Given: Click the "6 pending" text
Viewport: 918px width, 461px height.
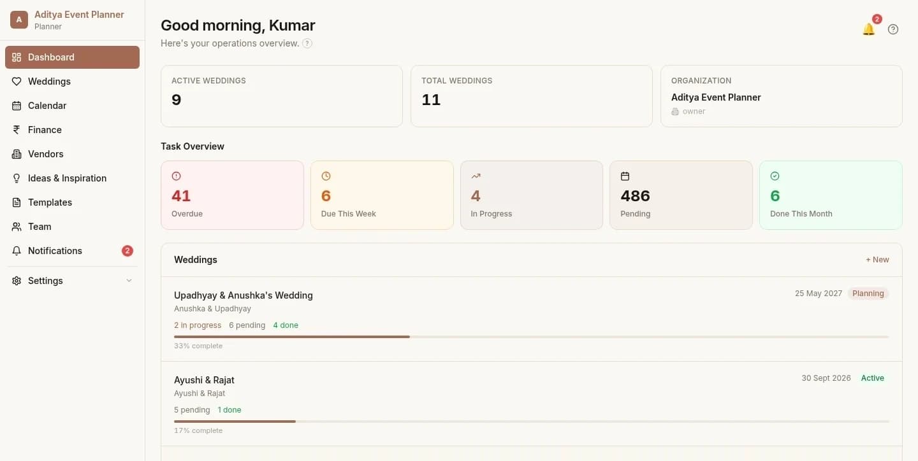Looking at the screenshot, I should tap(247, 325).
